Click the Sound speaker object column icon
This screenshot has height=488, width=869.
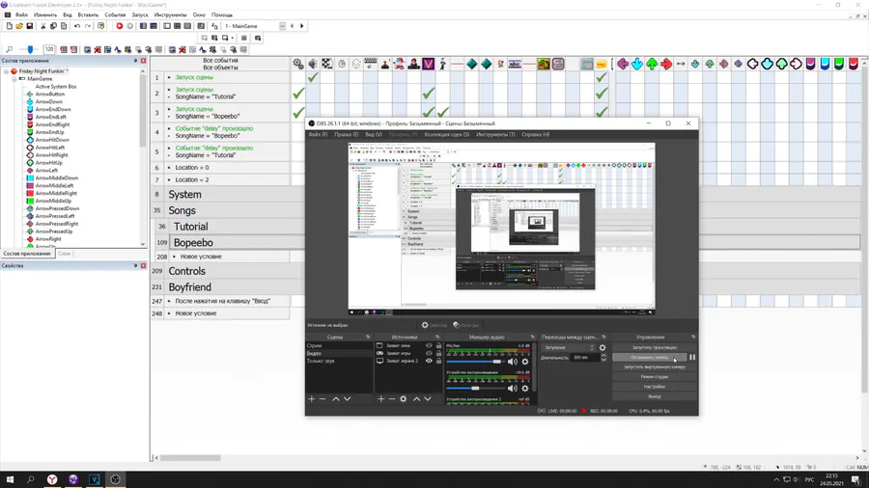(313, 65)
